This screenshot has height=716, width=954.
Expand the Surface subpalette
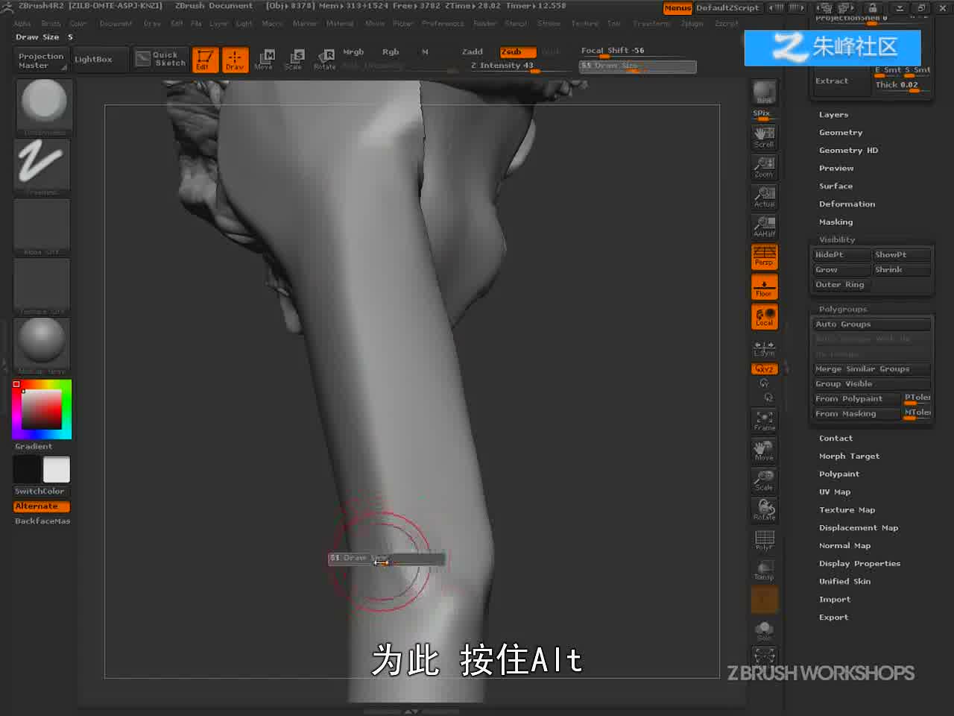tap(835, 186)
